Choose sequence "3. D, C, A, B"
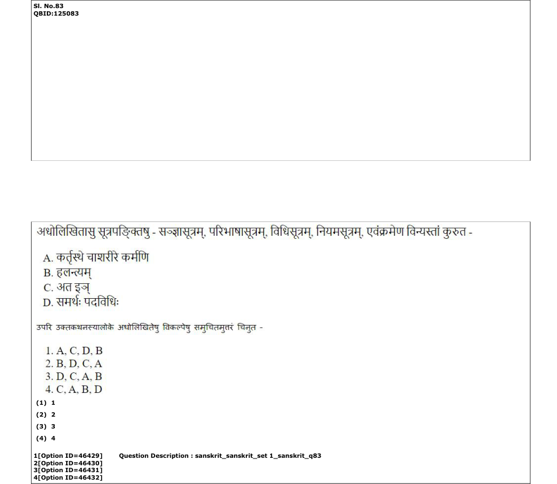 coord(74,376)
